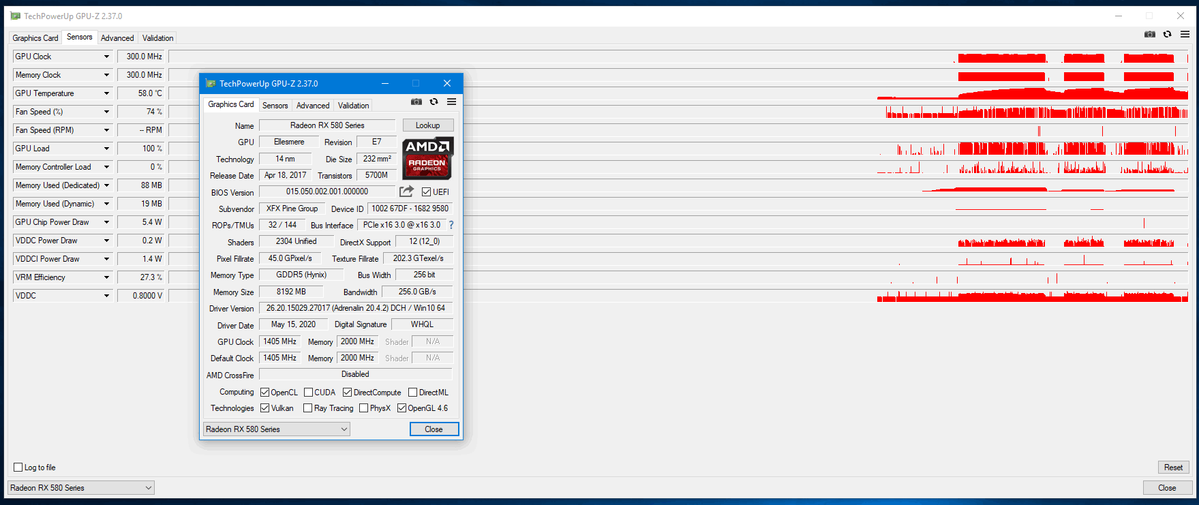The width and height of the screenshot is (1199, 505).
Task: Switch to Validation tab in the front dialog
Action: (354, 106)
